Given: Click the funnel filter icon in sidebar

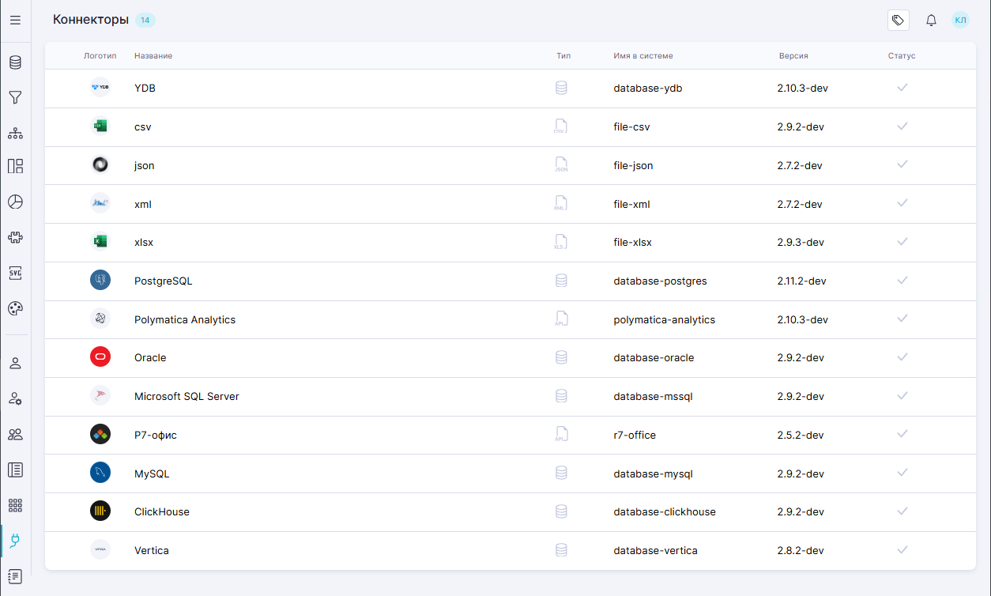Looking at the screenshot, I should [x=15, y=97].
